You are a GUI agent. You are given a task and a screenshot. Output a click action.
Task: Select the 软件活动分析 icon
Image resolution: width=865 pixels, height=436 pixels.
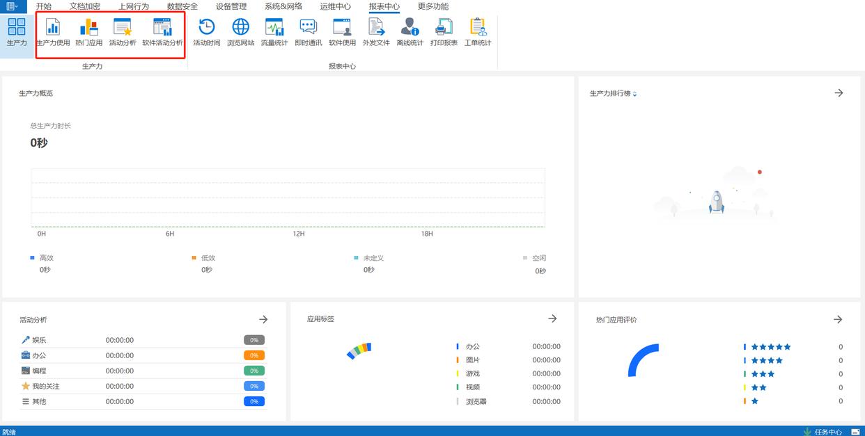coord(162,33)
